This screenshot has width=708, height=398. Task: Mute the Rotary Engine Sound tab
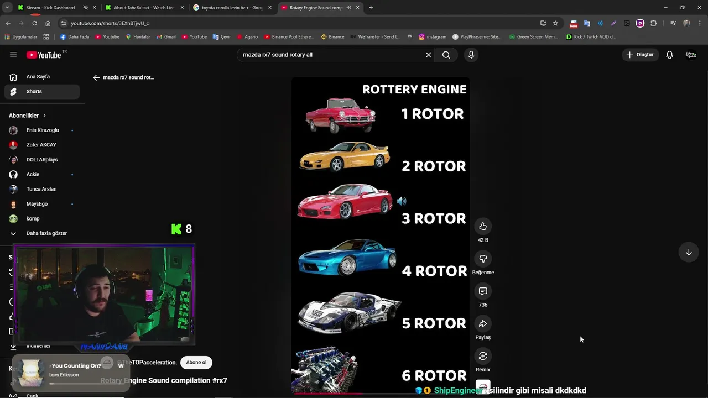tap(348, 8)
